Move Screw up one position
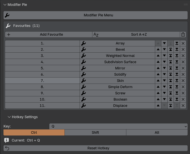The image size is (190, 154). [158, 93]
